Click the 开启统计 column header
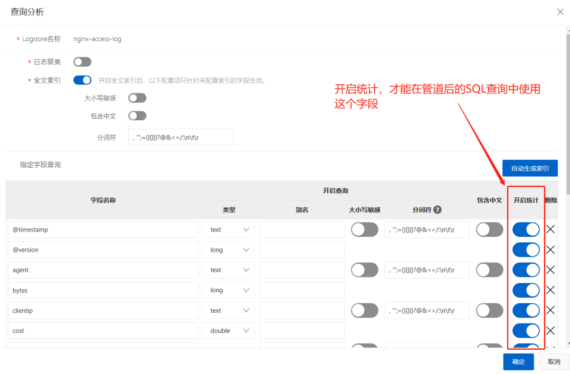This screenshot has width=570, height=374. (526, 200)
